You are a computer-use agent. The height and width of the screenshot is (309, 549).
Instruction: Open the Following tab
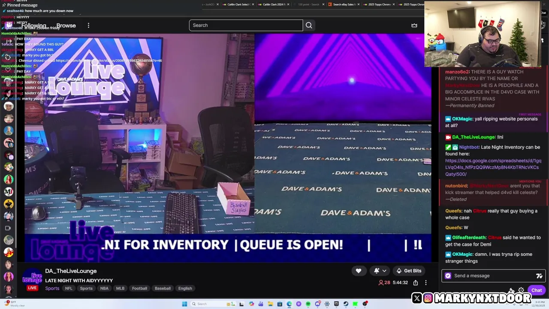(x=33, y=25)
